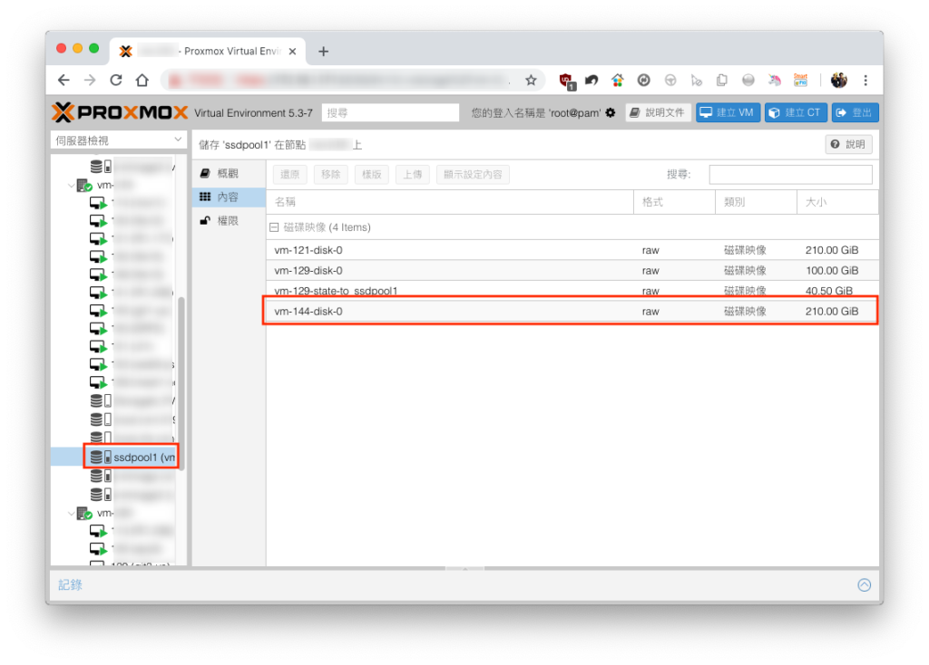Click the tree panel vertical scrollbar

(x=181, y=383)
